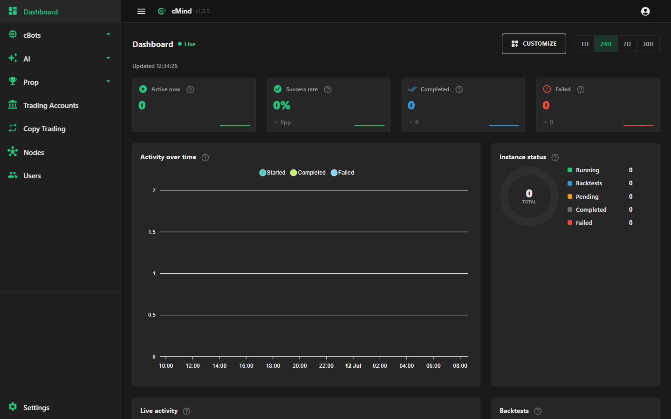The image size is (671, 419).
Task: Open Trading Accounts page
Action: (x=61, y=105)
